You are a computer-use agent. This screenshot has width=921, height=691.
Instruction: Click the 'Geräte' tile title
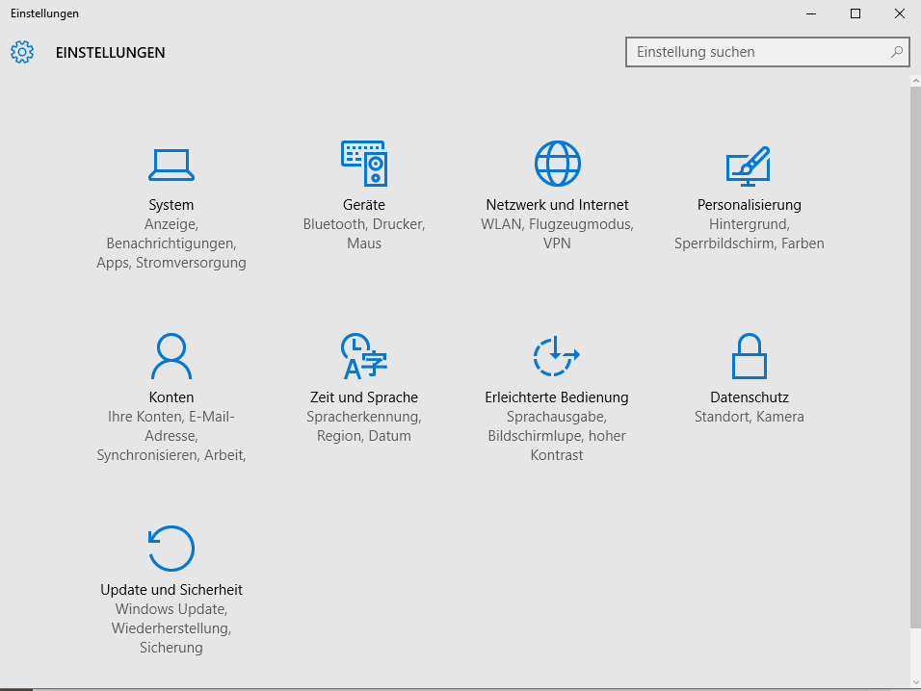coord(363,205)
